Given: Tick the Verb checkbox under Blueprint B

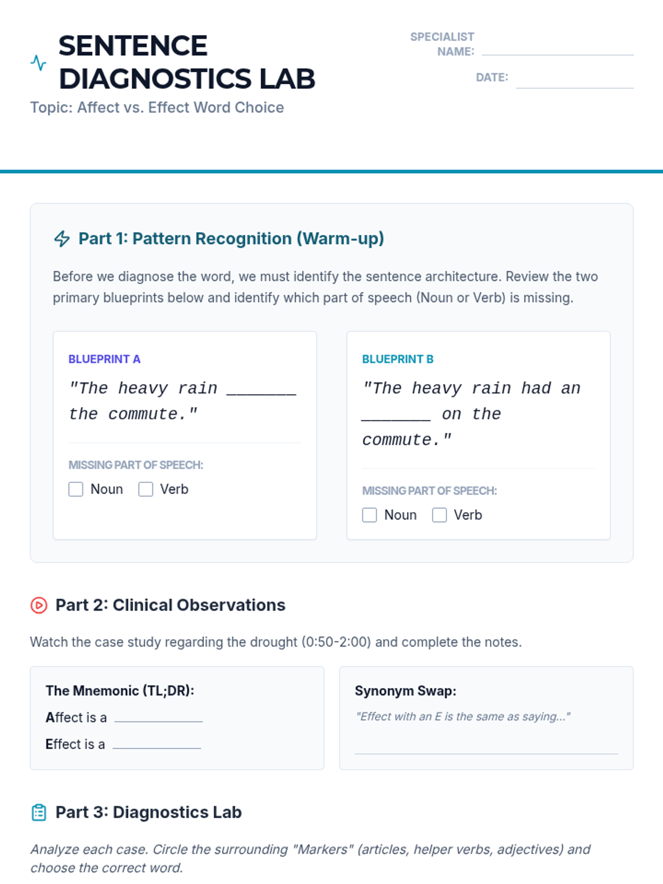Looking at the screenshot, I should pos(440,515).
